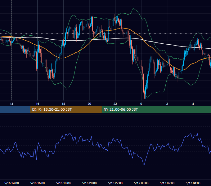Click the 5/16 14:00 label on indicator axis
Image resolution: width=211 pixels, height=186 pixels.
tap(11, 183)
